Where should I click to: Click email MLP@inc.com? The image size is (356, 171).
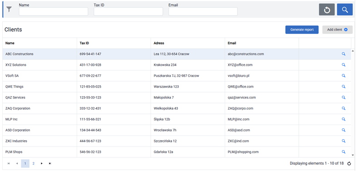[x=238, y=119]
